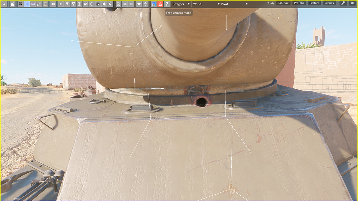Toggle the open eye visibility icon
Image resolution: width=358 pixels, height=201 pixels.
(x=131, y=4)
